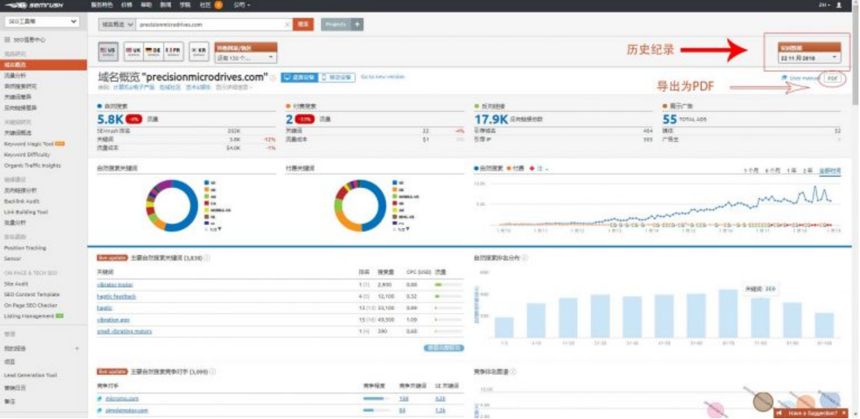Image resolution: width=860 pixels, height=419 pixels.
Task: Select the 2 years time range
Action: [x=808, y=170]
